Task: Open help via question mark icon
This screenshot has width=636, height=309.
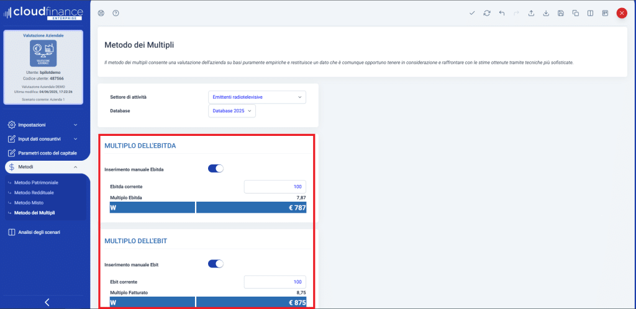Action: [x=116, y=13]
